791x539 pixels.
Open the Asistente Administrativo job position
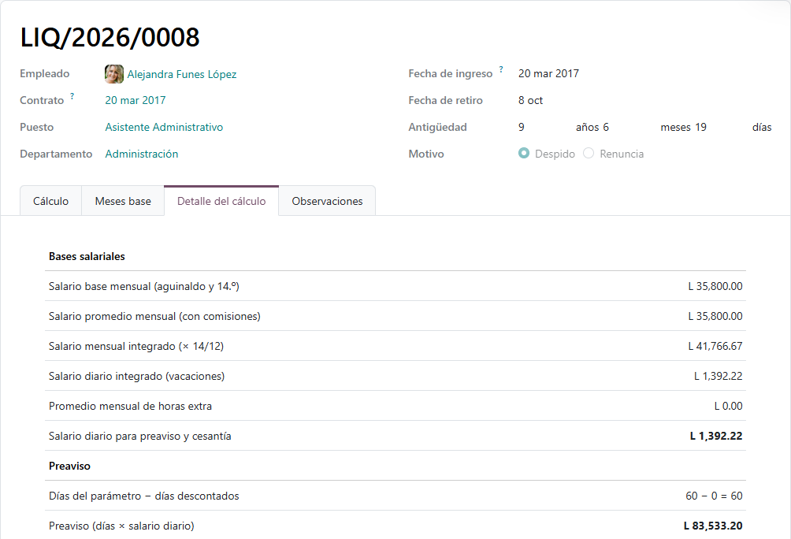coord(164,127)
